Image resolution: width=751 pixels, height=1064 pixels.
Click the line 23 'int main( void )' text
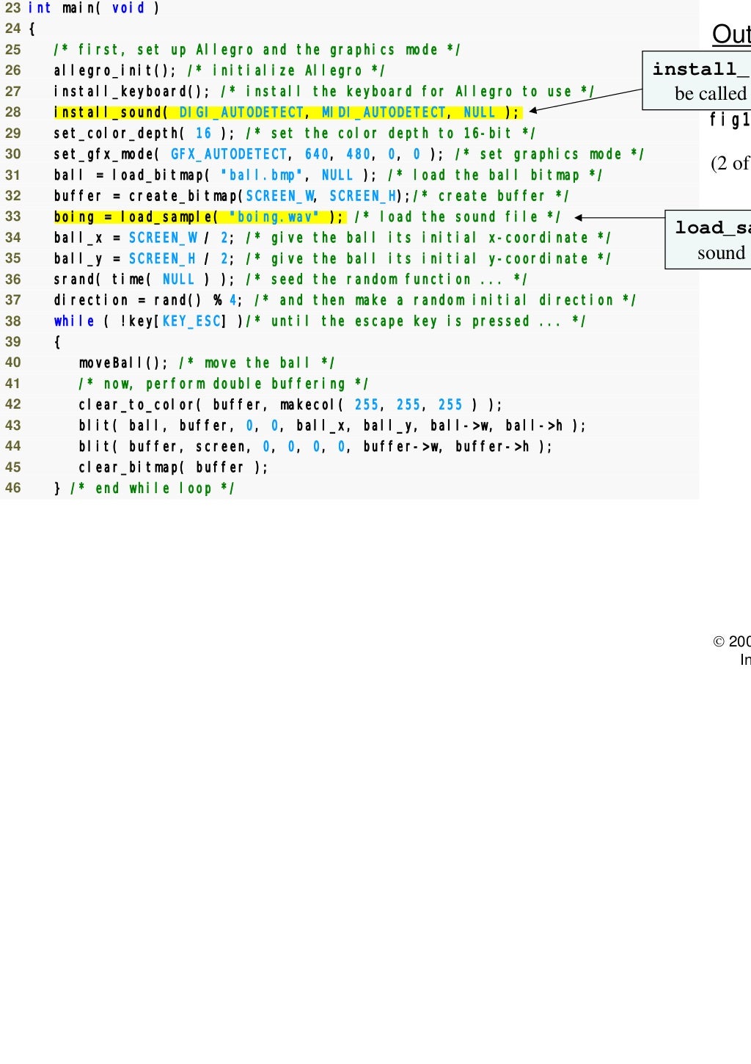pyautogui.click(x=93, y=8)
